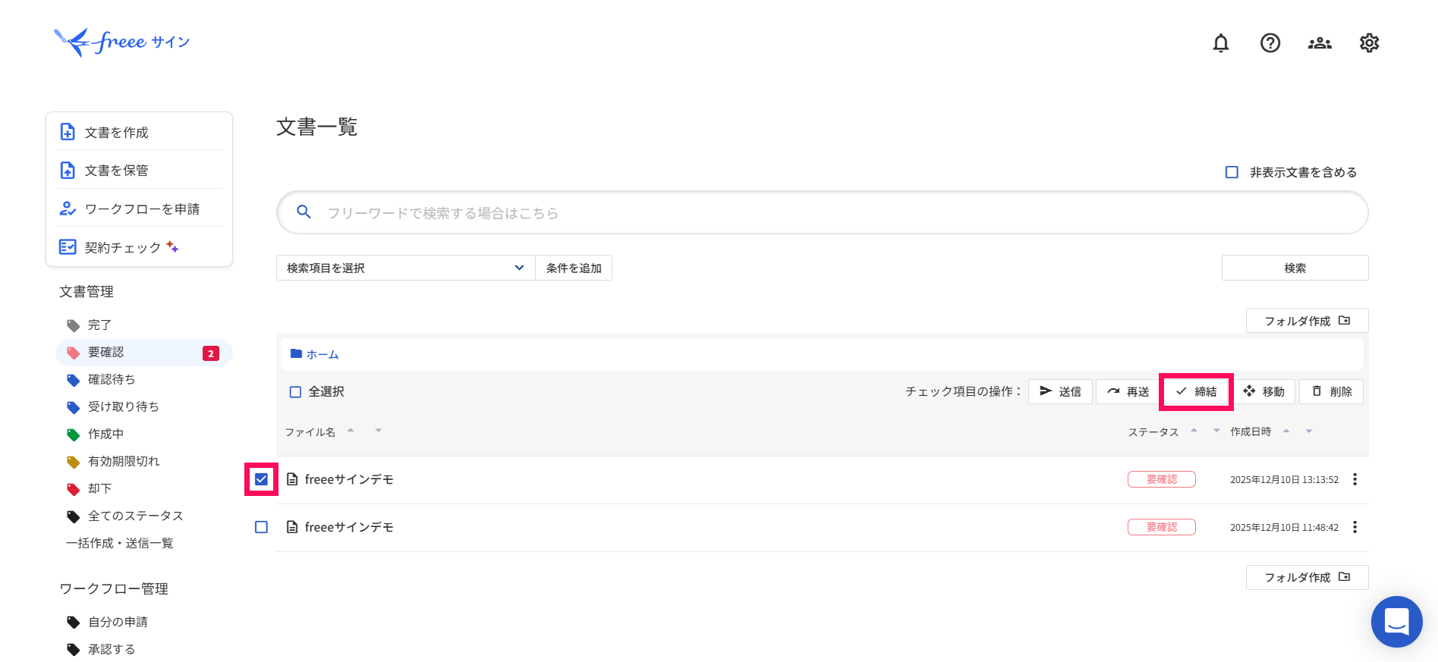Click the freee サイン logo

122,42
